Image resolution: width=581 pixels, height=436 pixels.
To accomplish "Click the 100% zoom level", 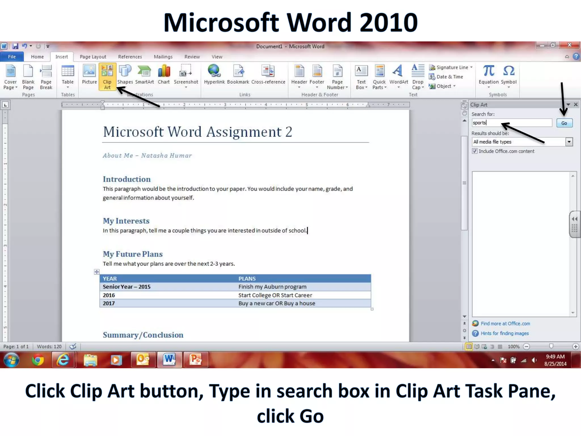I will (513, 347).
